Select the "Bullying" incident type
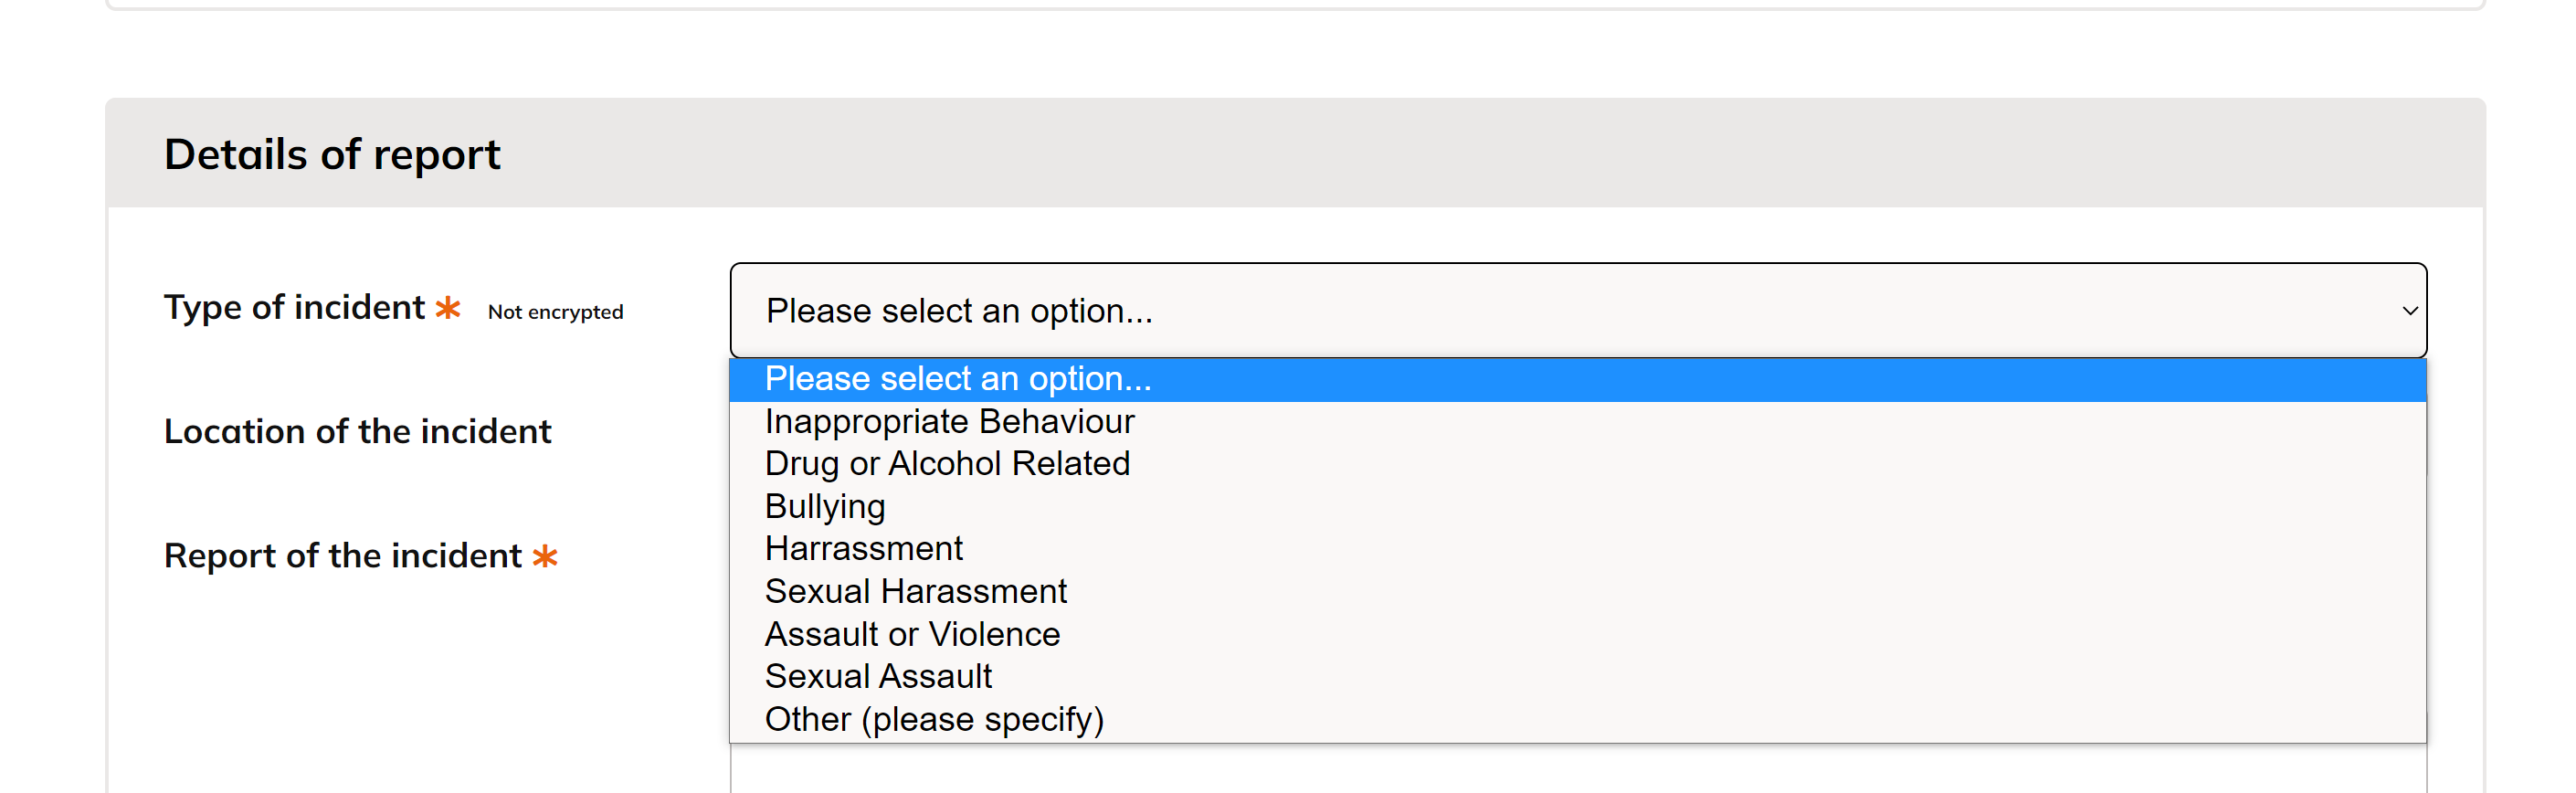 (824, 506)
